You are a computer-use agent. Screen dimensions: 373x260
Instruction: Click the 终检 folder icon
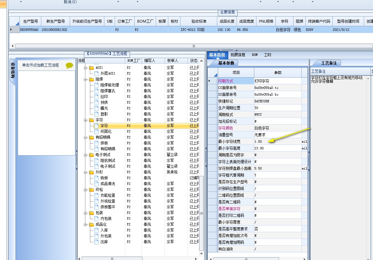tap(91, 189)
